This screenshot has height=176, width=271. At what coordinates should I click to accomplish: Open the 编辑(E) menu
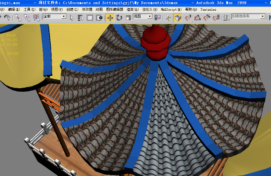pyautogui.click(x=14, y=9)
